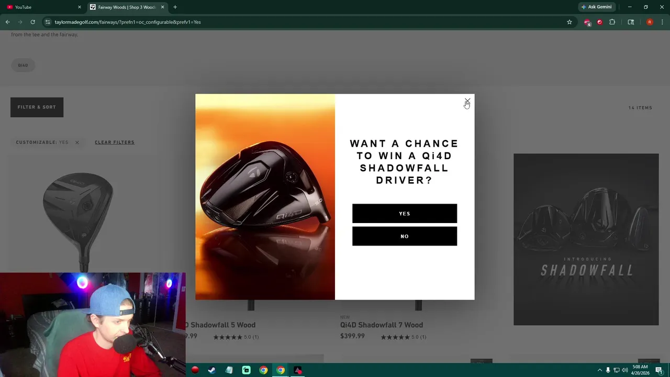The height and width of the screenshot is (377, 670).
Task: Launch Steam from the taskbar
Action: 211,370
